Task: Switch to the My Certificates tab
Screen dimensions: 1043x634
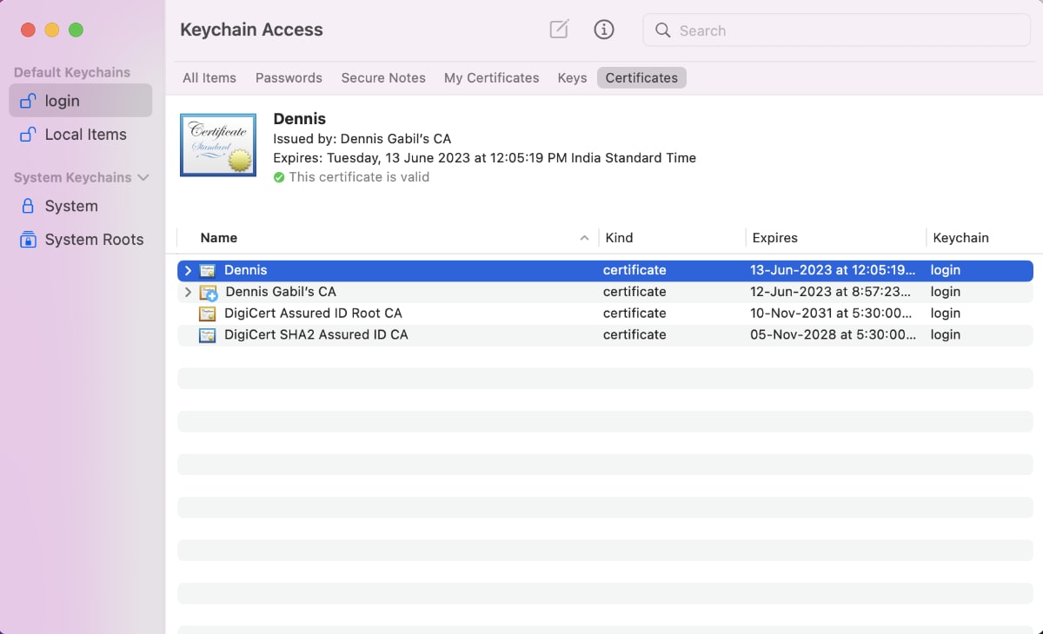Action: (491, 78)
